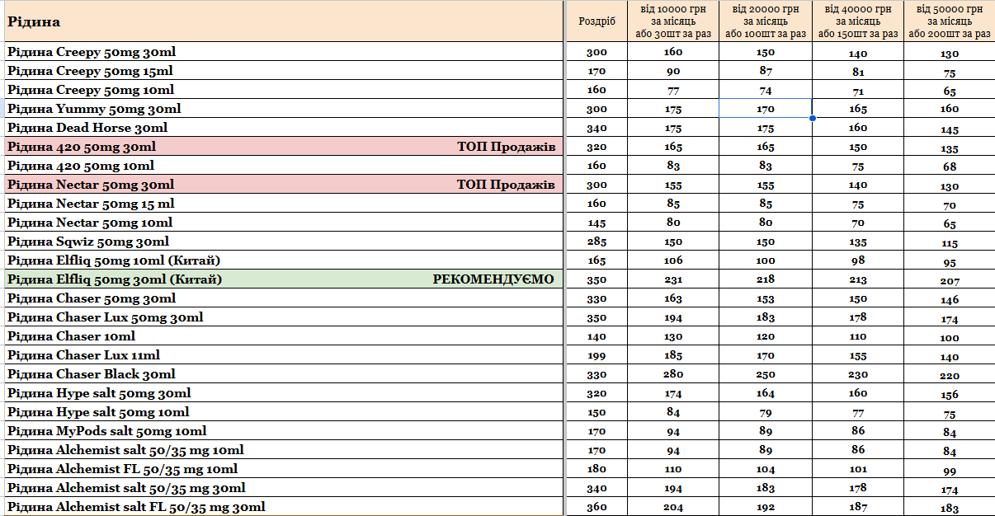This screenshot has width=995, height=516.
Task: Click the Роздріб price 199 for Chaser Lux 11ml
Action: (597, 356)
